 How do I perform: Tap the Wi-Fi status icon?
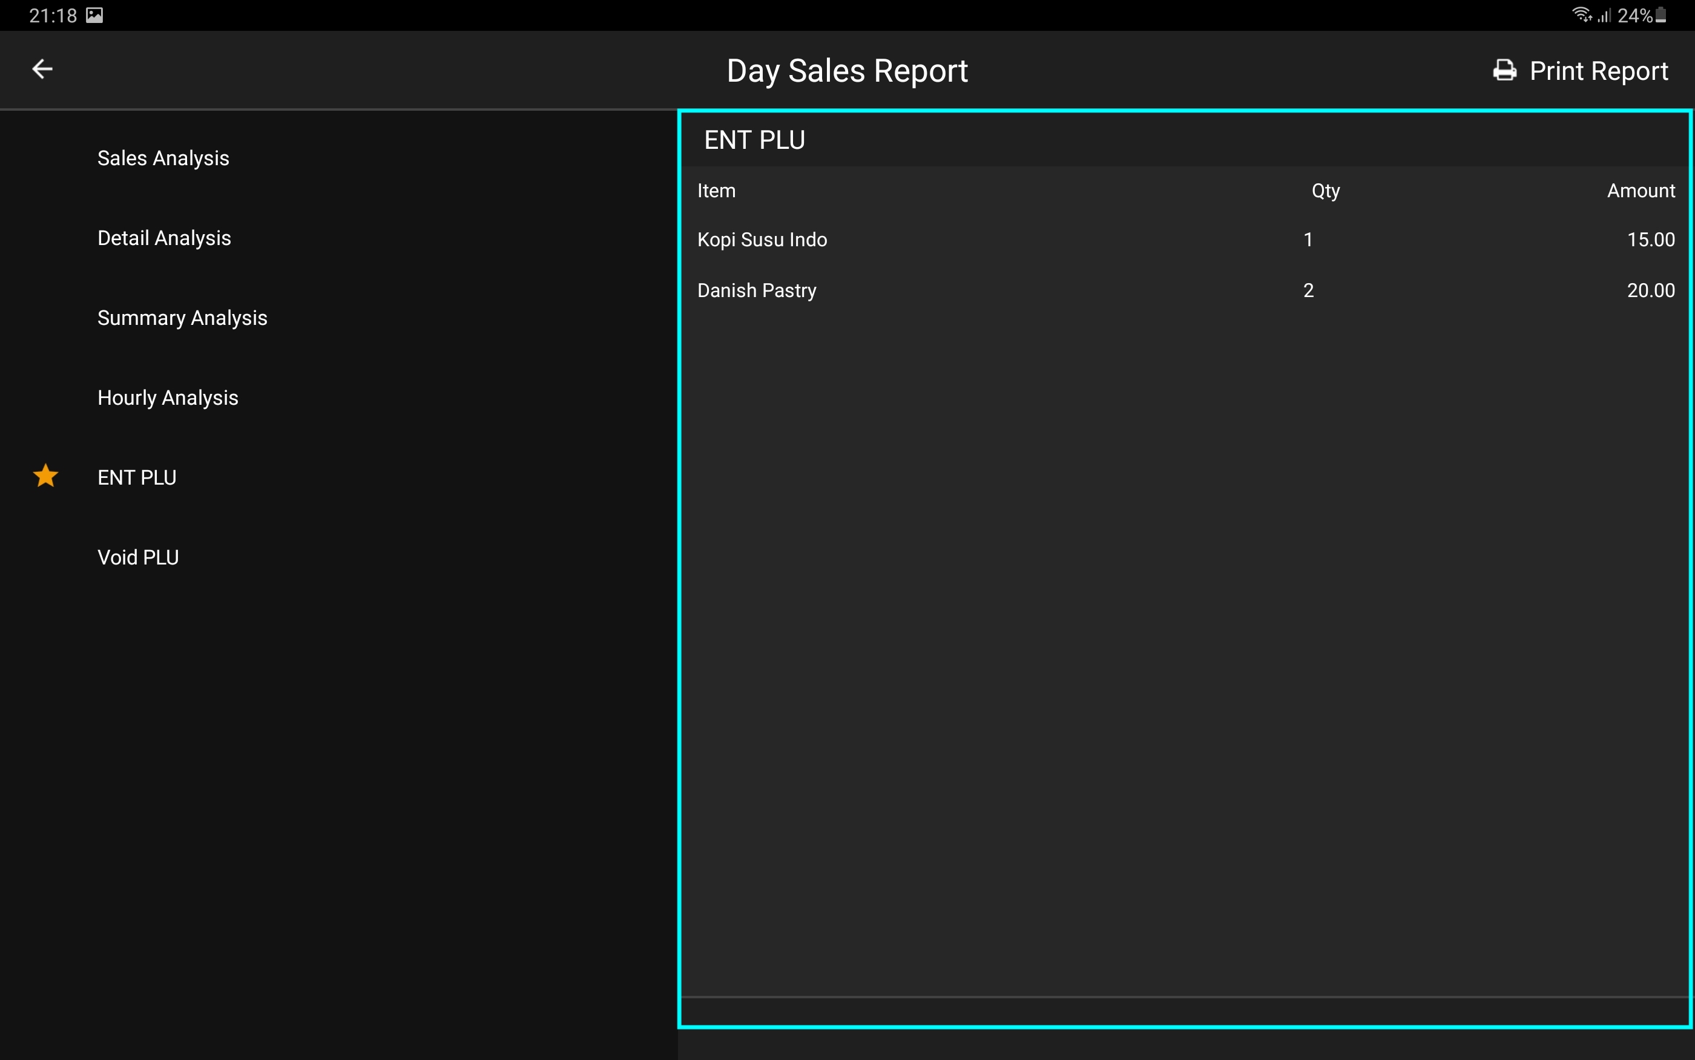point(1581,15)
